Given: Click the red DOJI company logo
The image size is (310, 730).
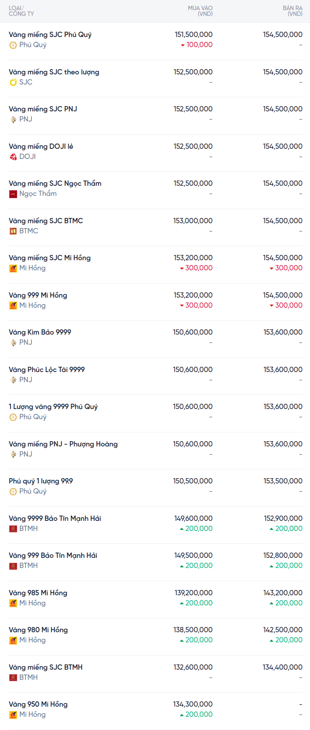Looking at the screenshot, I should click(13, 157).
